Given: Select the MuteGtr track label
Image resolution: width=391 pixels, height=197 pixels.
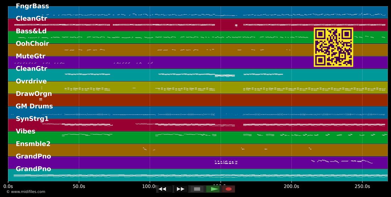Looking at the screenshot, I should pos(31,56).
